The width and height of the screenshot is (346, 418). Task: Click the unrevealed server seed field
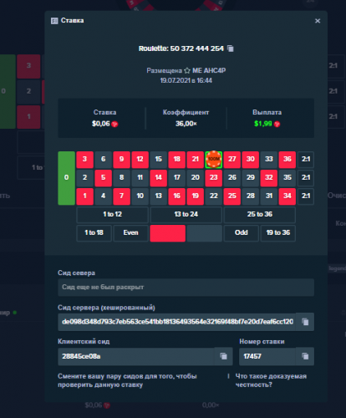click(x=186, y=288)
